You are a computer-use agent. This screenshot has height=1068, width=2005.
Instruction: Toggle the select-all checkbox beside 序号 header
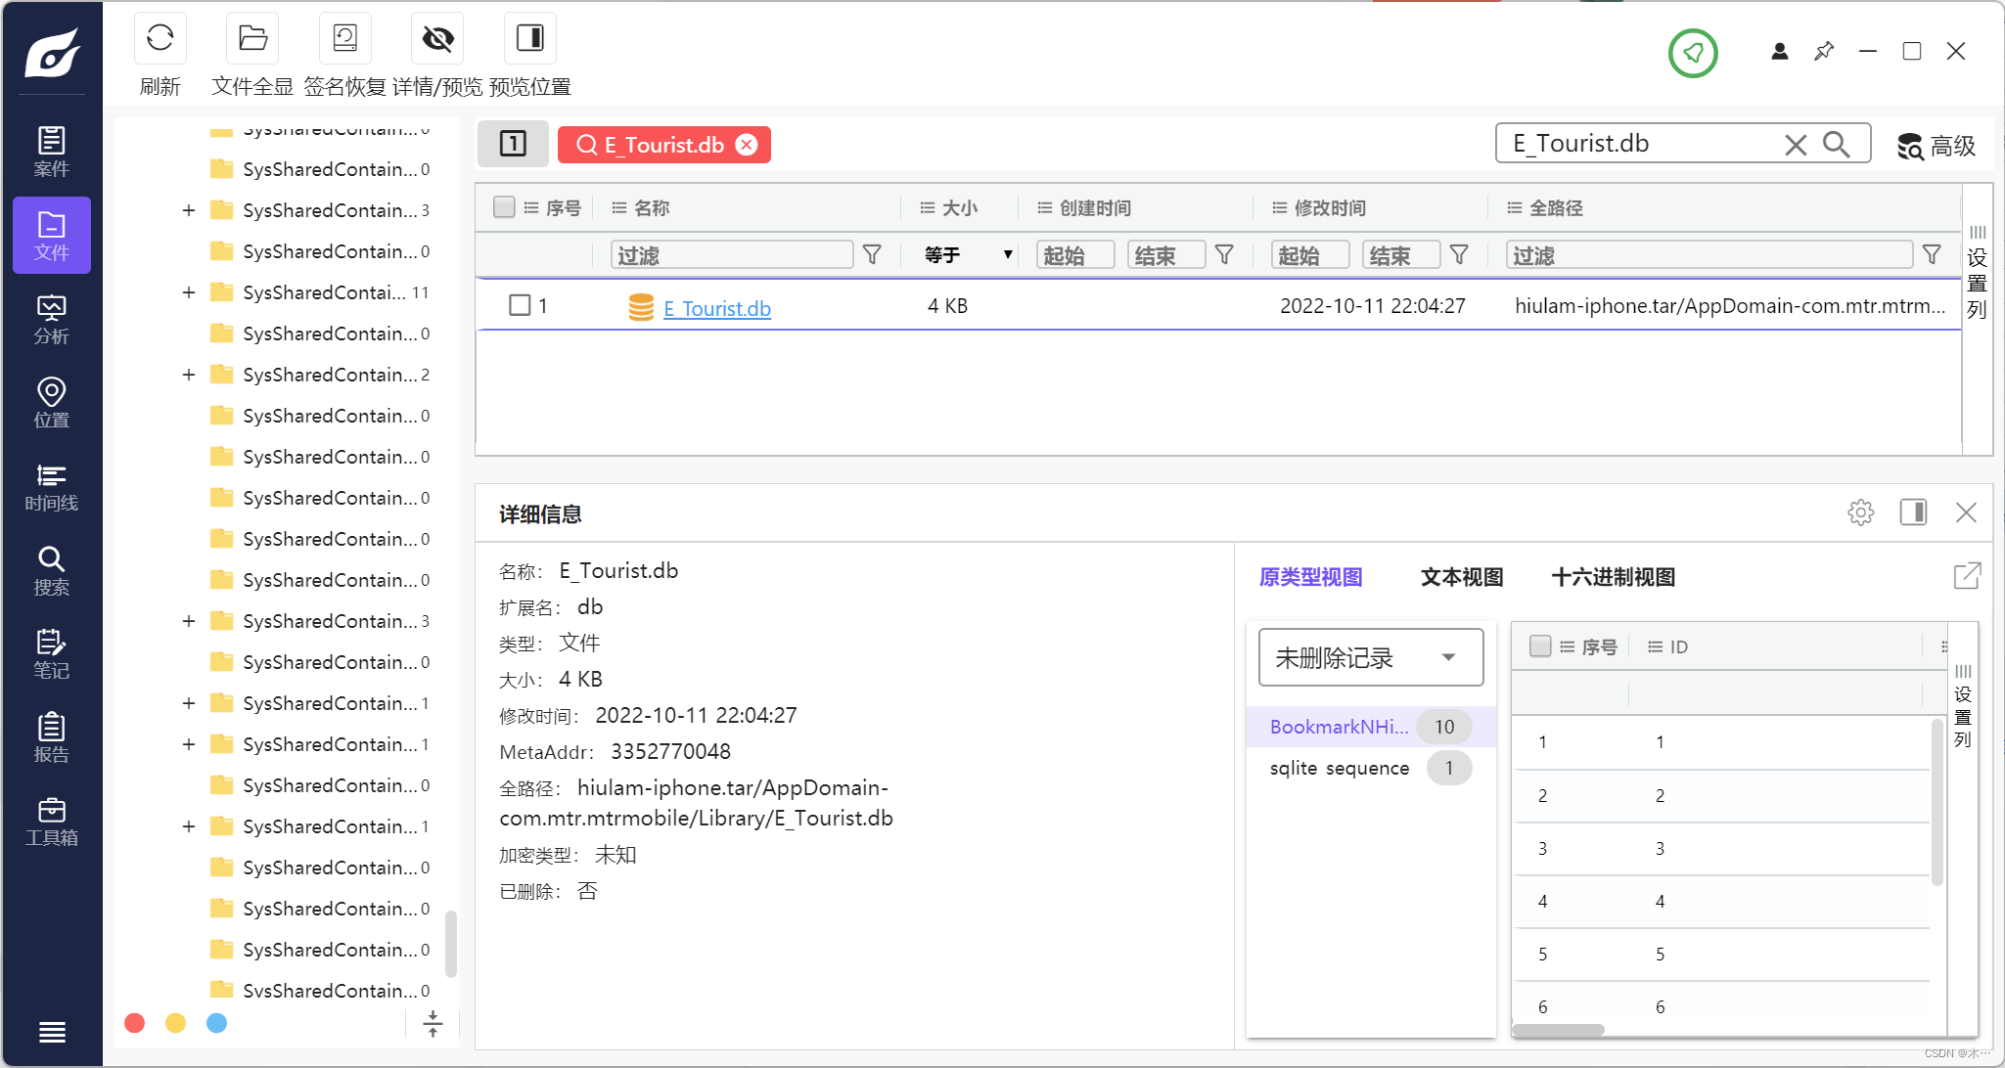(504, 207)
